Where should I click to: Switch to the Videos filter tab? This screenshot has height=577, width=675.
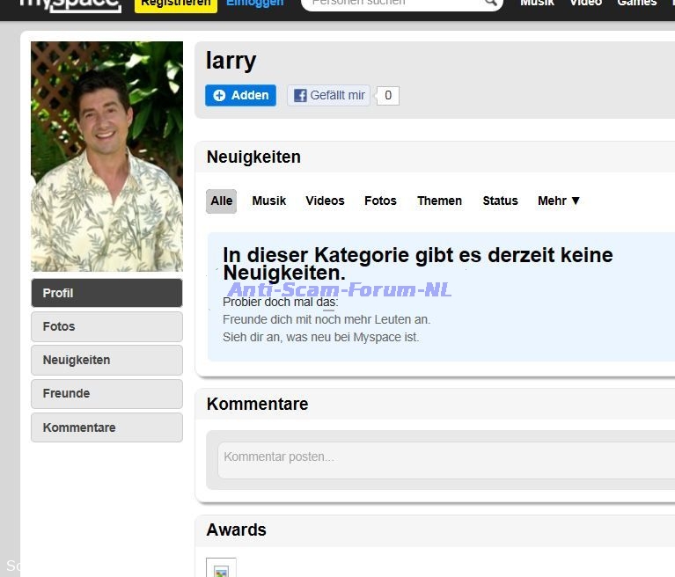click(x=325, y=201)
